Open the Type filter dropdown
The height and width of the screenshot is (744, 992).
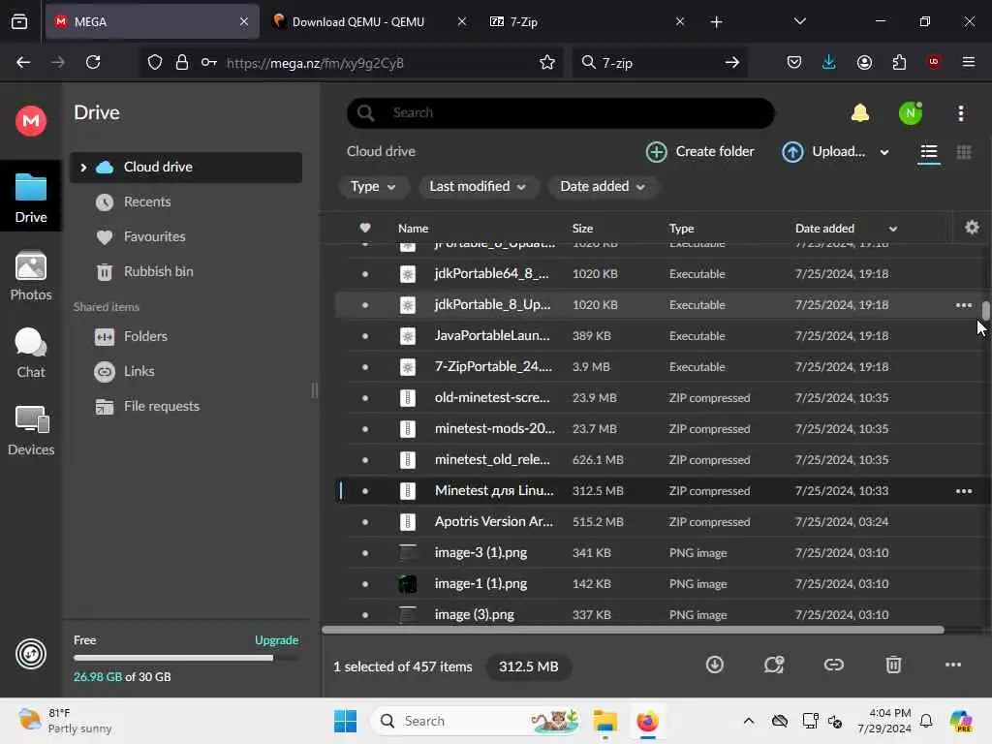[373, 187]
